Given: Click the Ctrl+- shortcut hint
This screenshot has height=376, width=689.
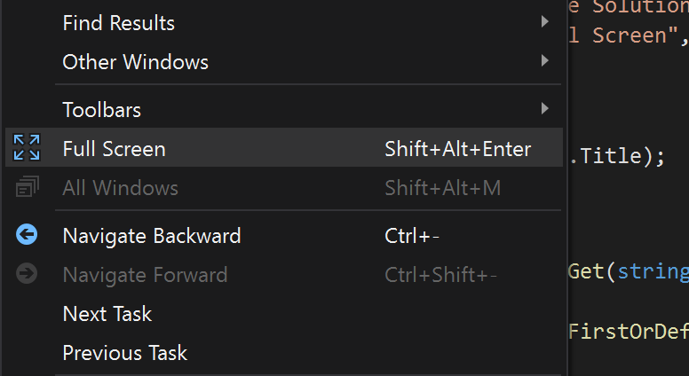Looking at the screenshot, I should (x=412, y=236).
